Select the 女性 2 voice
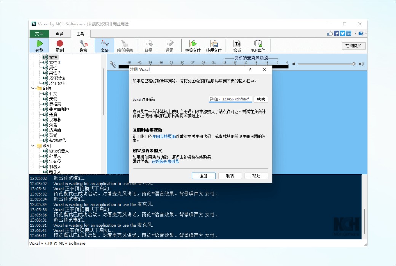Viewport: 396px width, 266px height. [55, 62]
